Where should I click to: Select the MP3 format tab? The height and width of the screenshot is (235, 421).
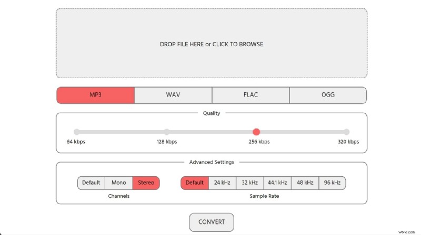click(96, 95)
